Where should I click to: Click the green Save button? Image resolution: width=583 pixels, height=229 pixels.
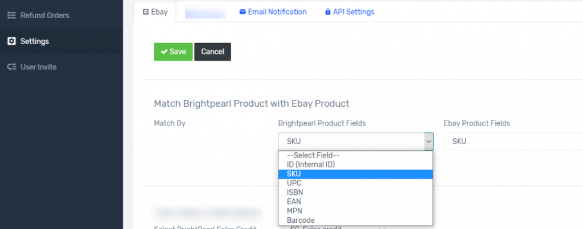(173, 52)
